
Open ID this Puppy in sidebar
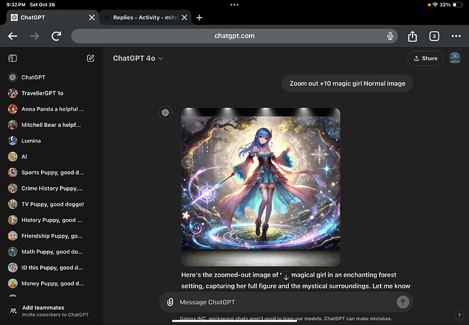pyautogui.click(x=52, y=267)
